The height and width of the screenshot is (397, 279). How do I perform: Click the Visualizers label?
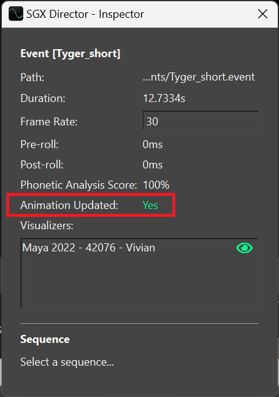pyautogui.click(x=47, y=226)
